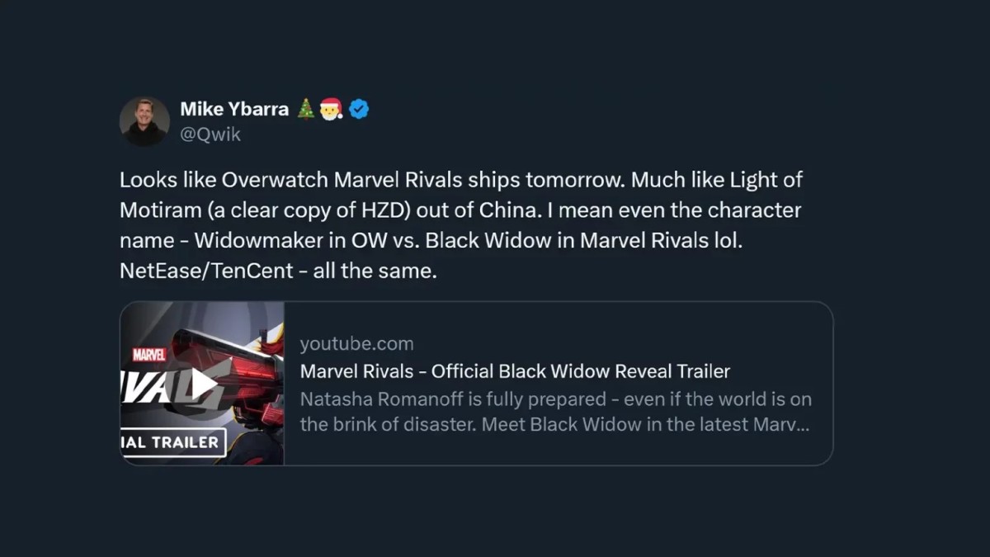Click the NetEase/TenCent text
990x557 pixels.
tap(206, 271)
